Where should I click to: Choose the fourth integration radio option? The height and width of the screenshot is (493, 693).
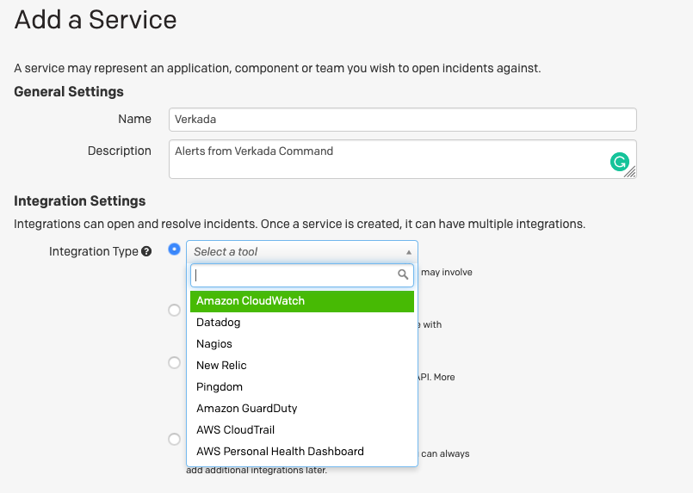pos(174,439)
